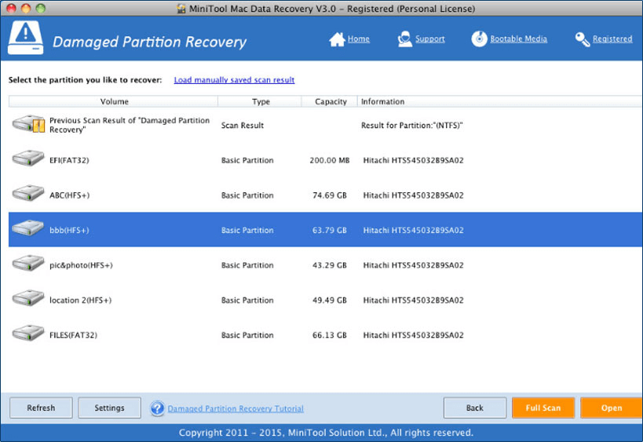Screen dimensions: 643x442
Task: Open the Support link
Action: pyautogui.click(x=429, y=39)
